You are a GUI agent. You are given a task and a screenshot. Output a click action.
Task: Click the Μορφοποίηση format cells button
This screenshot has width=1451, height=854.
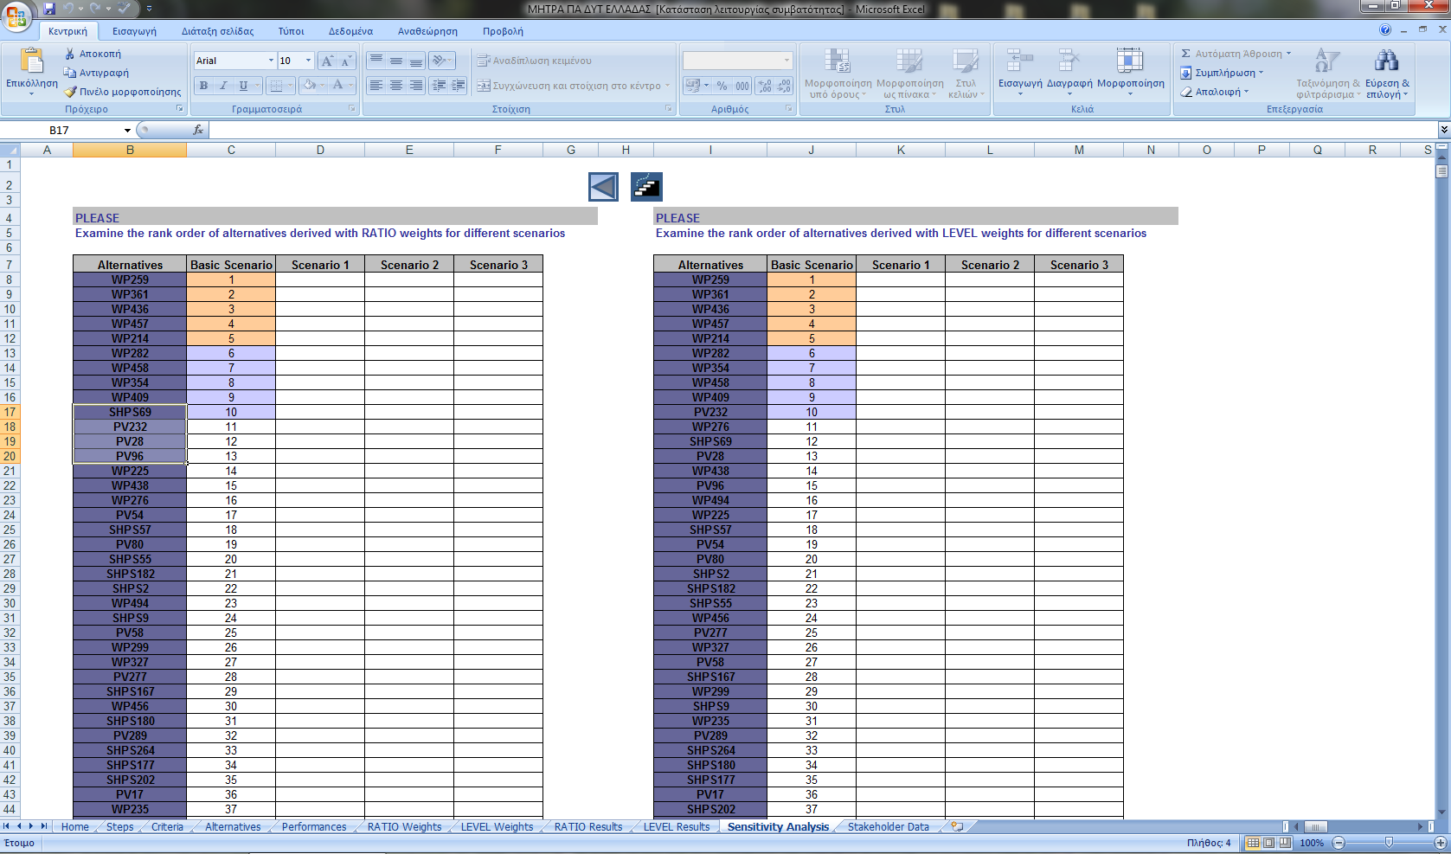tap(1130, 71)
